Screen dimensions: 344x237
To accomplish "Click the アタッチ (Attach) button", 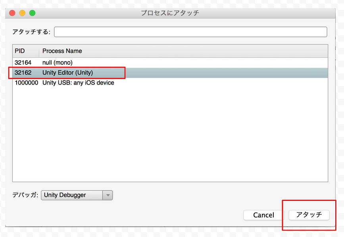I will tap(309, 215).
